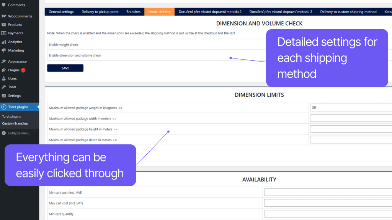The width and height of the screenshot is (392, 220).
Task: Click the Users person icon
Action: coord(4,79)
